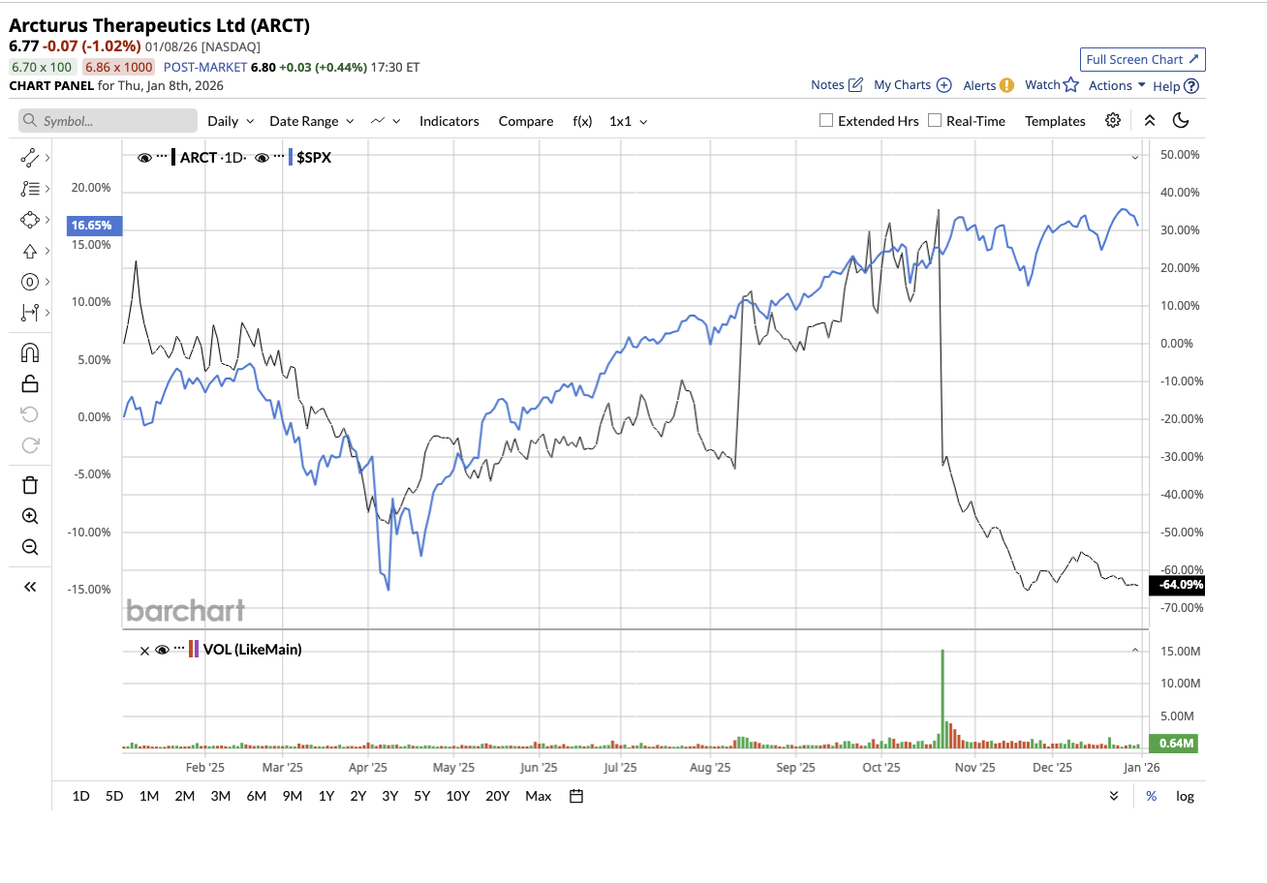The height and width of the screenshot is (883, 1267).
Task: Enable the Extended Hrs checkbox
Action: click(x=826, y=121)
